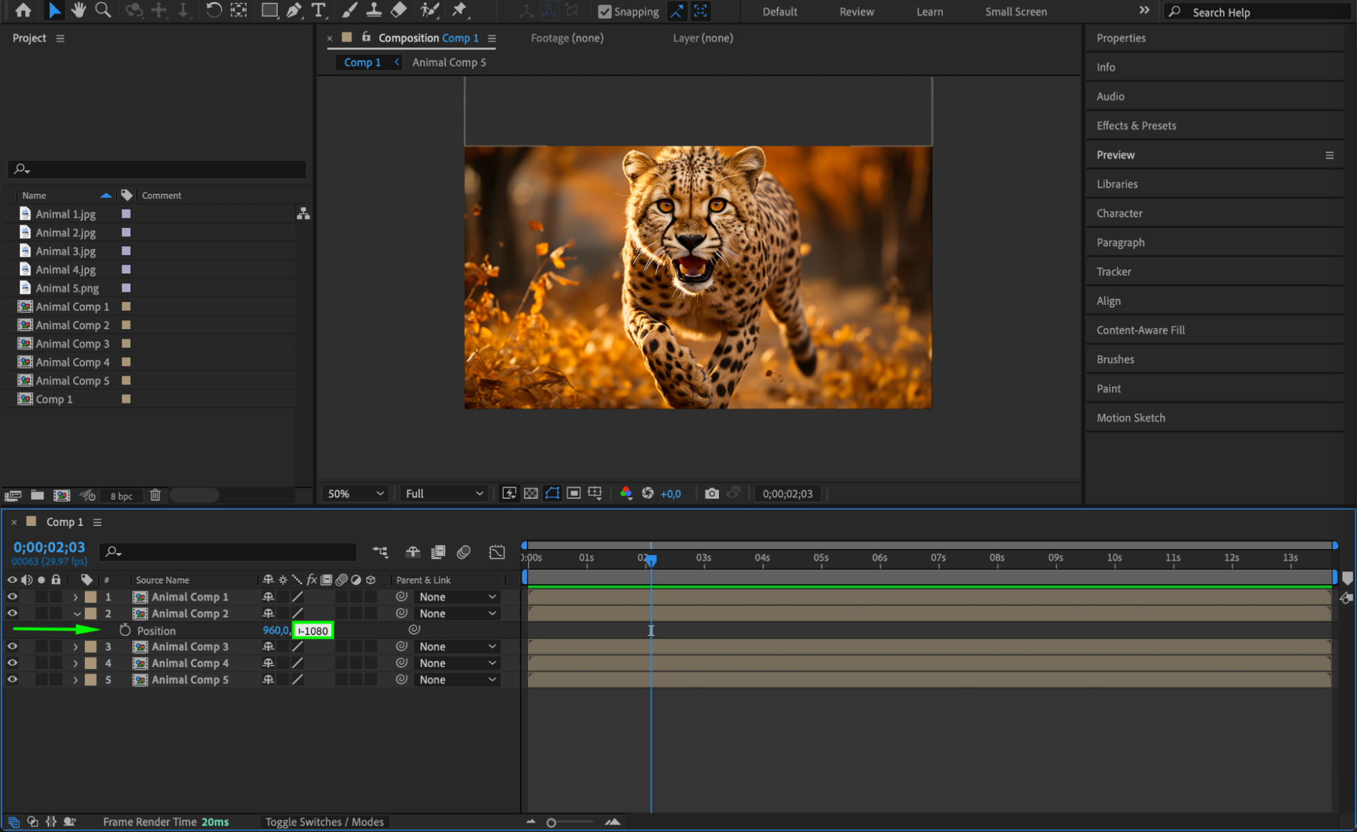
Task: Expand Animal Comp 3 layer properties
Action: [x=75, y=647]
